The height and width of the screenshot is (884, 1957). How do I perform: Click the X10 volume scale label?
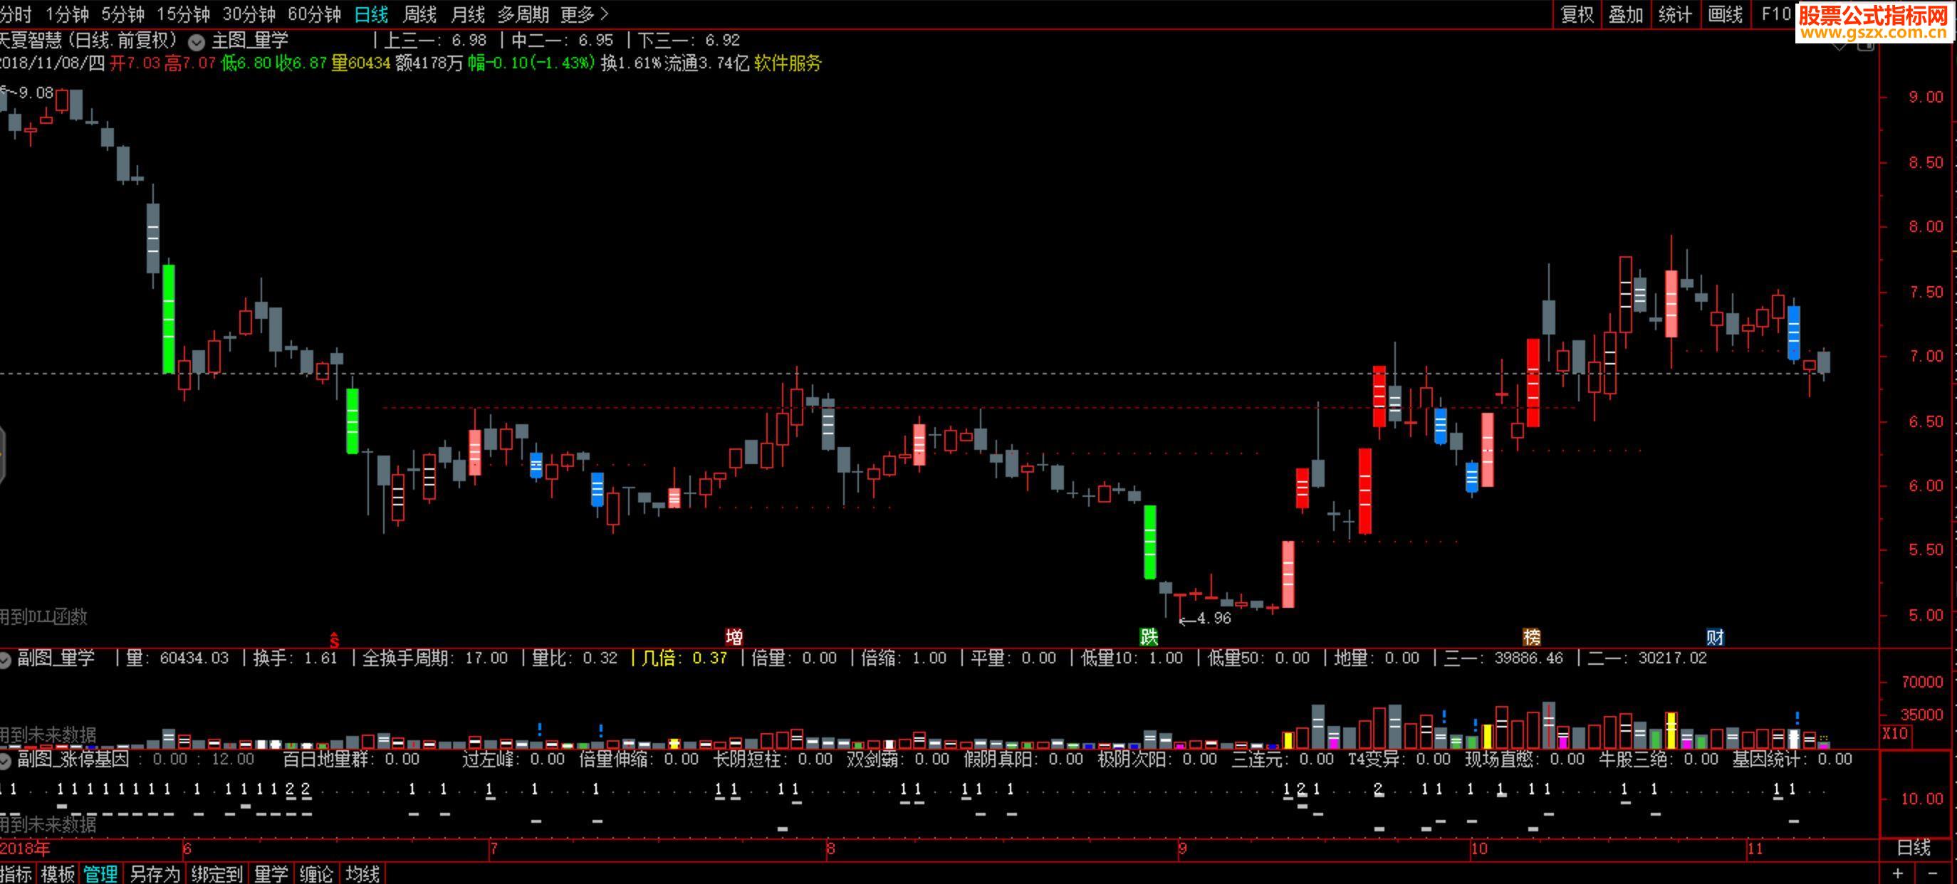[x=1895, y=734]
